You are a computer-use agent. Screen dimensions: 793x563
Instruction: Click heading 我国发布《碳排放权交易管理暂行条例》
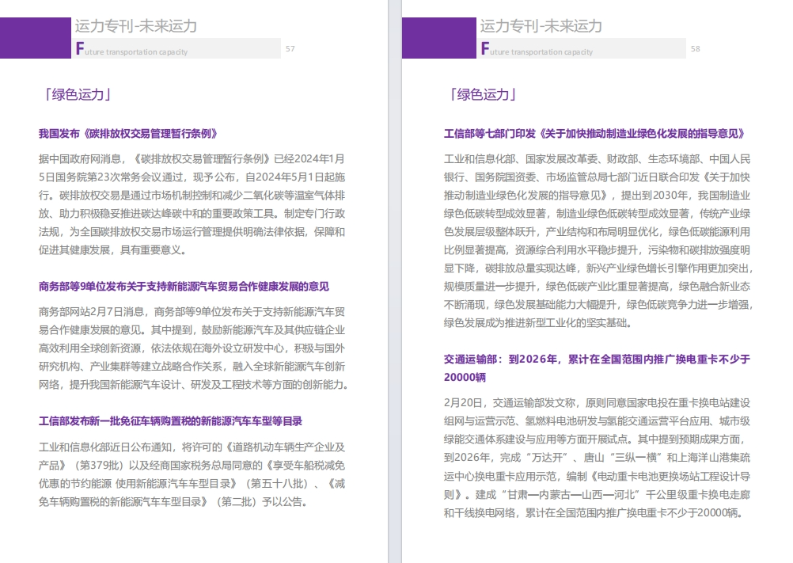coord(128,134)
